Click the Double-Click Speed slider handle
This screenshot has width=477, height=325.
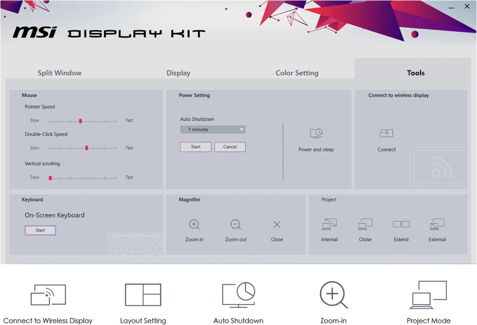click(87, 148)
